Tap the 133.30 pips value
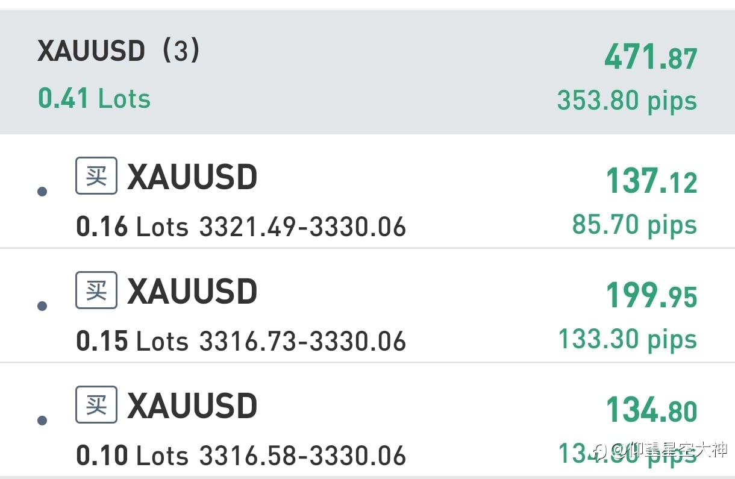Image resolution: width=735 pixels, height=479 pixels. coord(627,339)
